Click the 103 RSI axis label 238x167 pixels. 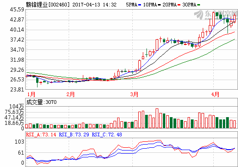pyautogui.click(x=19, y=142)
